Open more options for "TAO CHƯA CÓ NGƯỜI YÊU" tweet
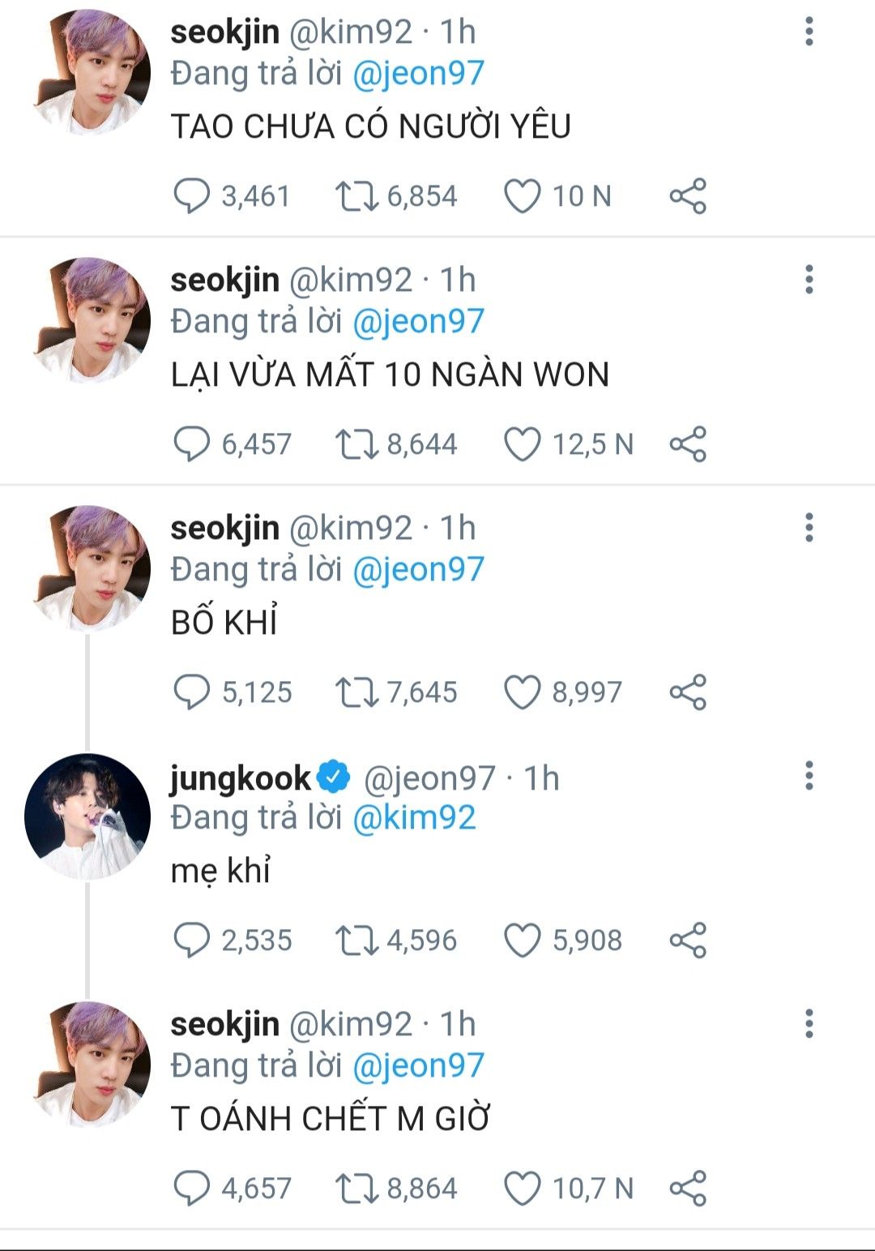The height and width of the screenshot is (1251, 875). [809, 32]
